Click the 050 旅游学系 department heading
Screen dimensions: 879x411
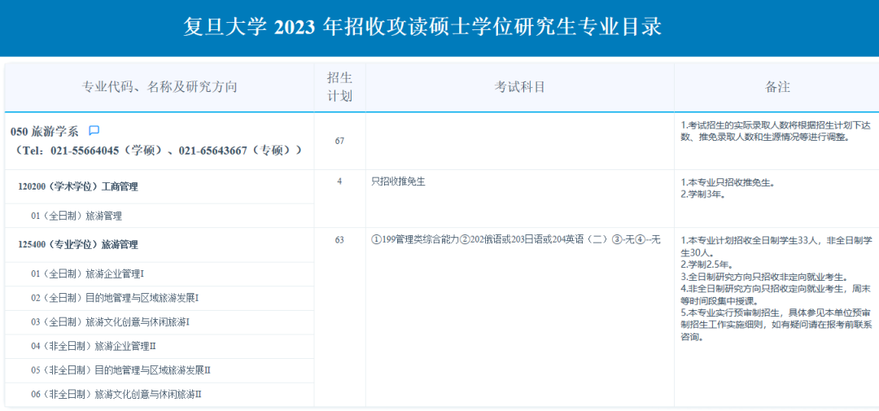45,131
